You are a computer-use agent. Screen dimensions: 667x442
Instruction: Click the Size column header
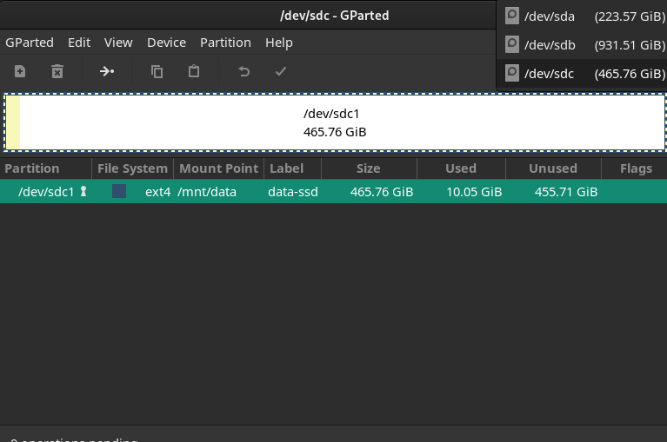pos(369,168)
